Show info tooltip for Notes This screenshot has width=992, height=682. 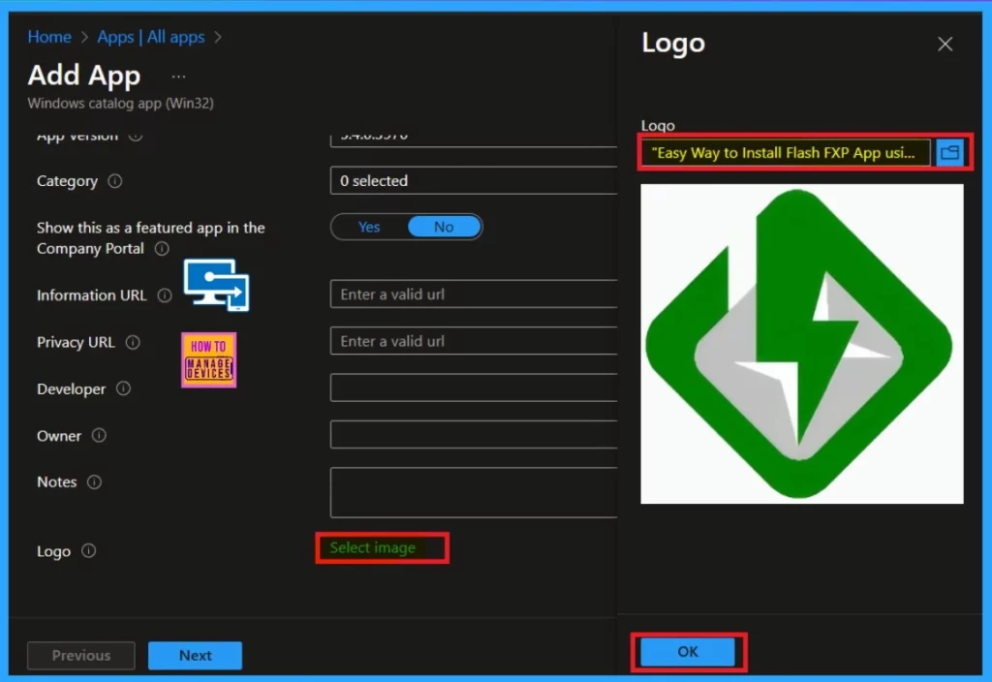(94, 482)
